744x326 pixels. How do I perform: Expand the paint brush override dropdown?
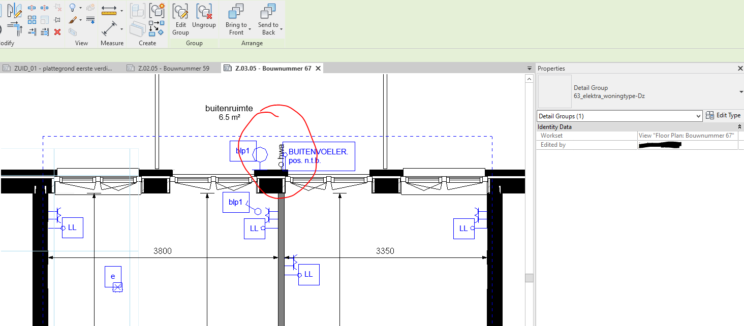80,20
